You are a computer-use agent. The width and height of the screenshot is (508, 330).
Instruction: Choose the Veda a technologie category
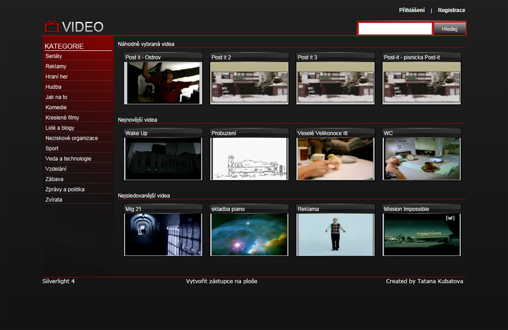point(69,159)
